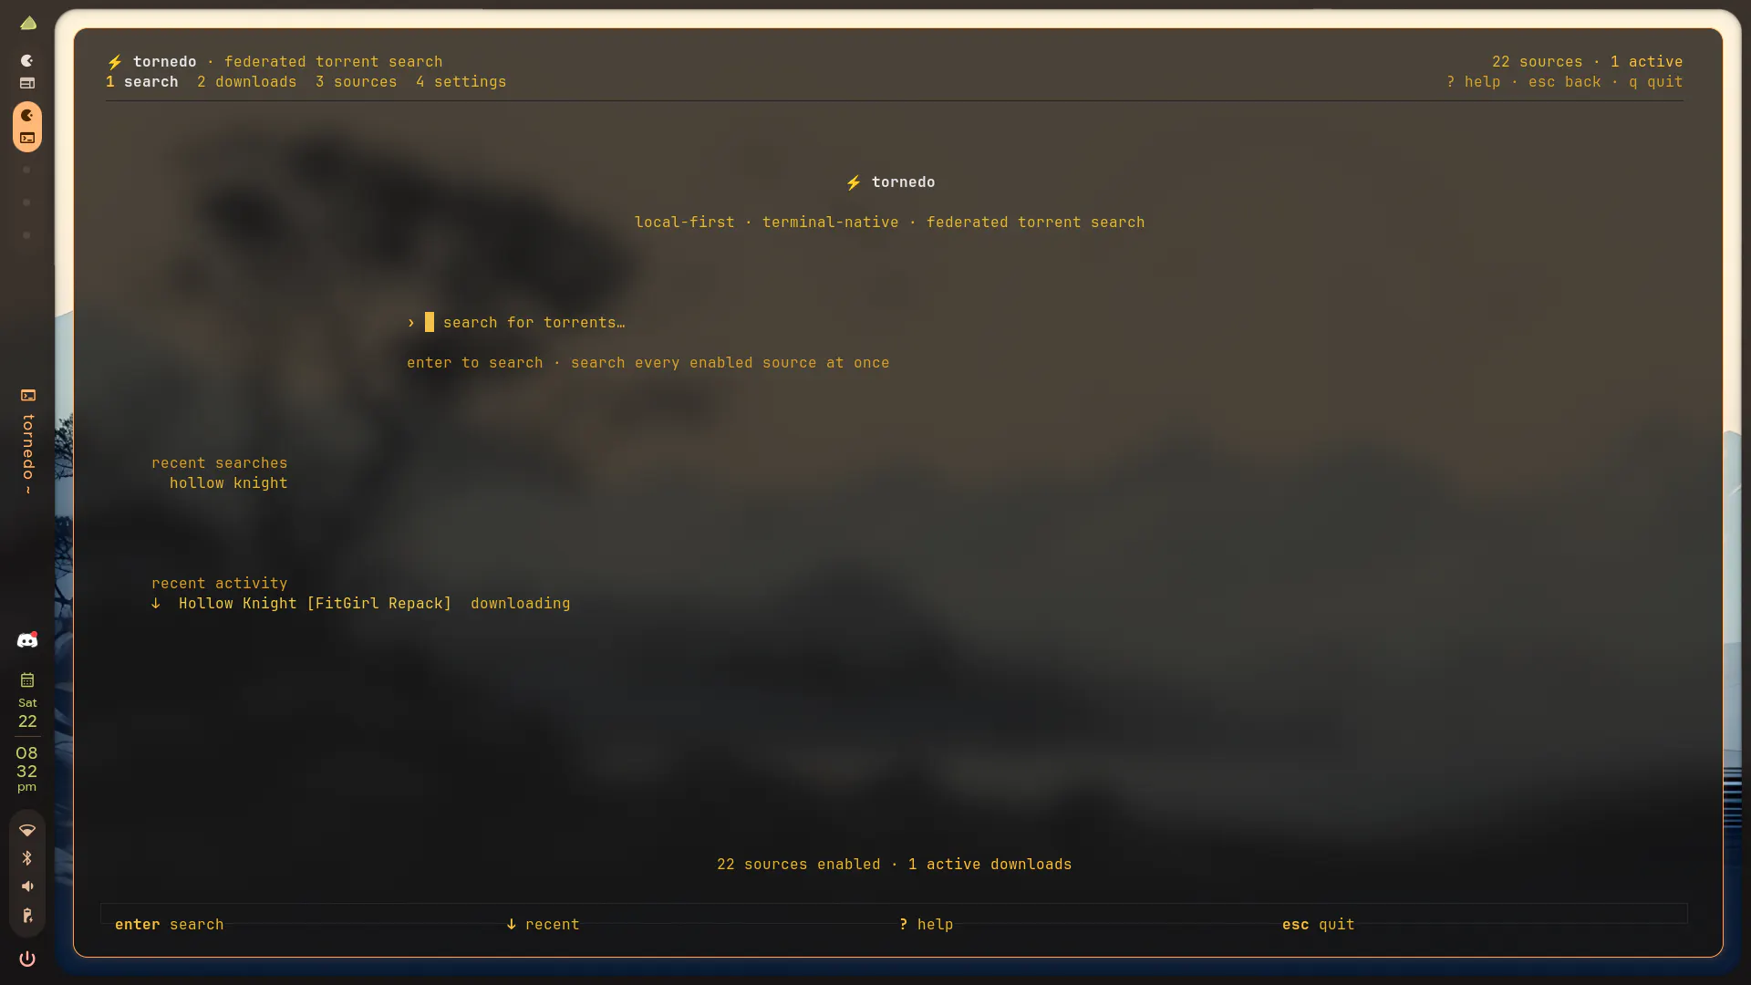
Task: Select the inactive workspace browser window icon
Action: pyautogui.click(x=27, y=83)
